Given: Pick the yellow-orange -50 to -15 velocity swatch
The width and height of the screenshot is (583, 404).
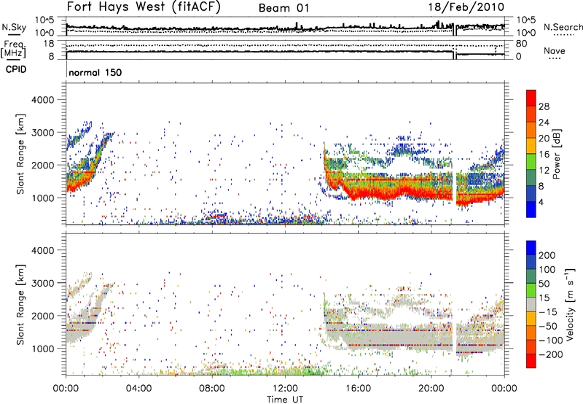Looking at the screenshot, I should [x=531, y=319].
